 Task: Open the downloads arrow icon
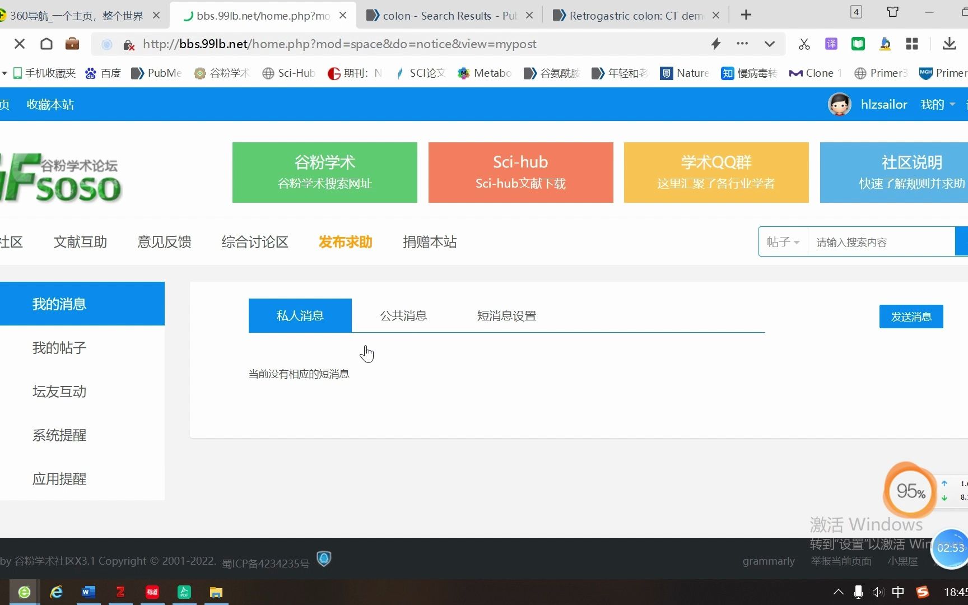[949, 44]
